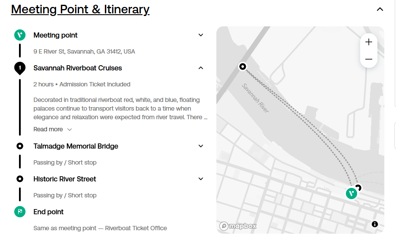Click the black number 1 stop pin
The height and width of the screenshot is (238, 396).
(x=20, y=68)
